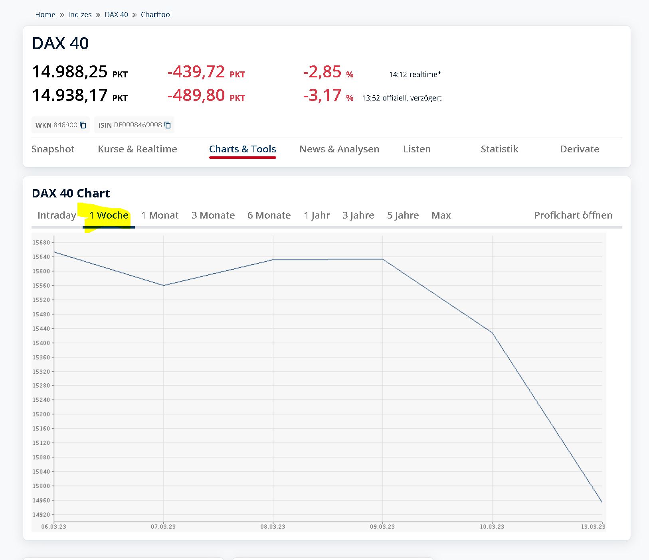Open the Statistik tab

pyautogui.click(x=499, y=149)
